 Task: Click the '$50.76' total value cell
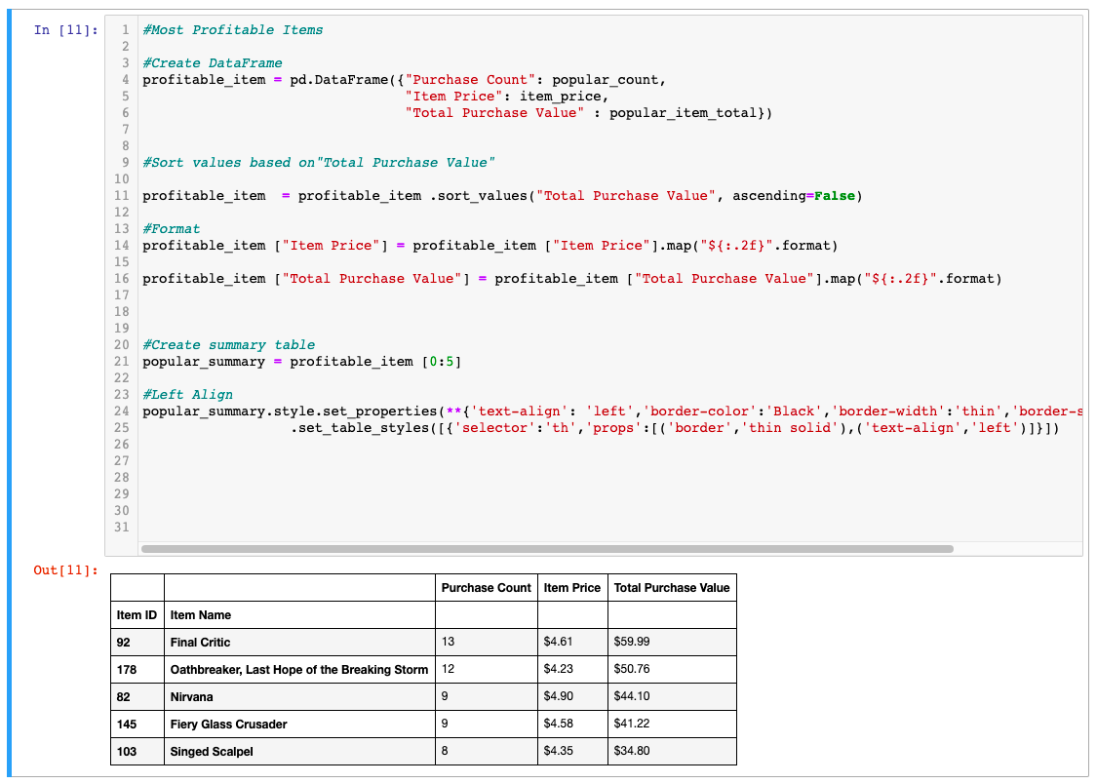(x=672, y=669)
